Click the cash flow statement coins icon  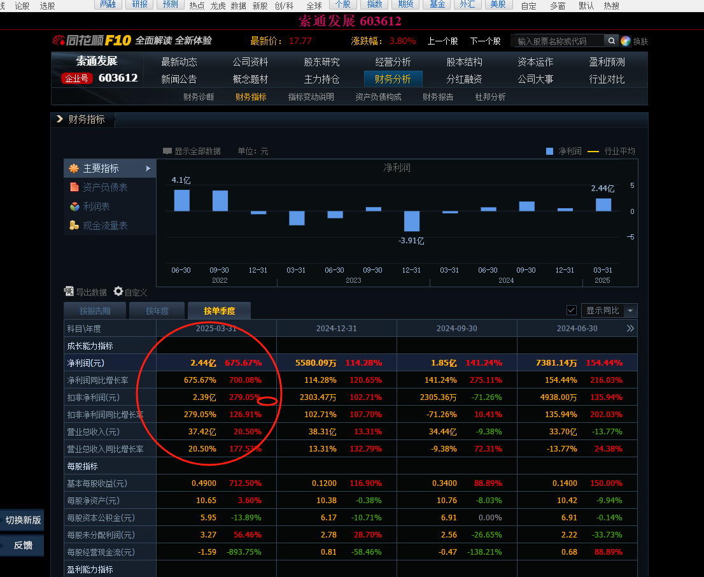pyautogui.click(x=74, y=225)
